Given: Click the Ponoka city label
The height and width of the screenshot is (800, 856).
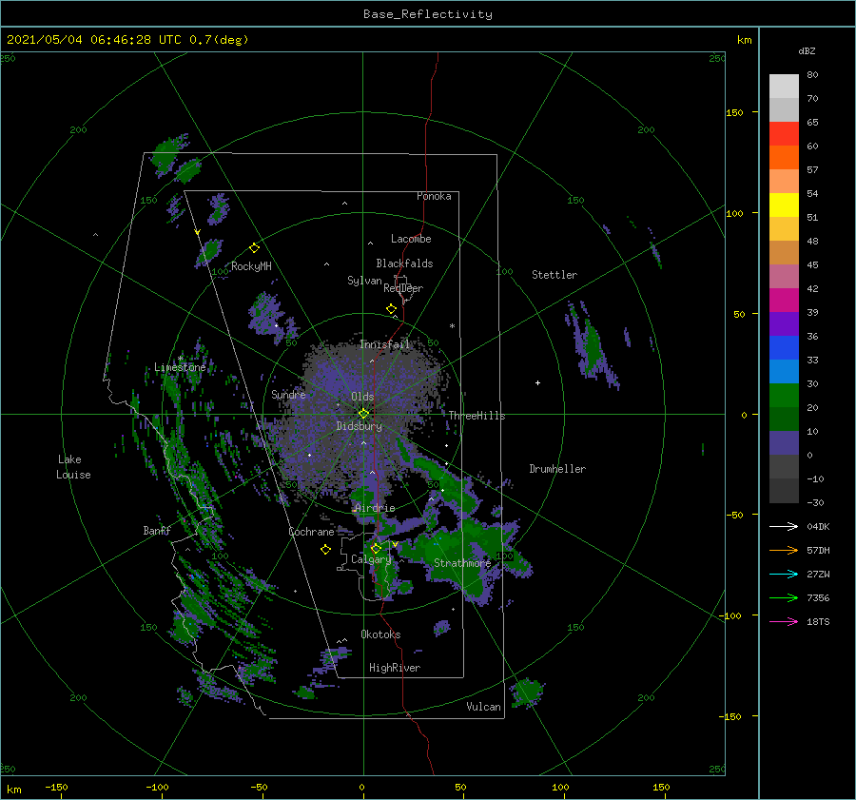Looking at the screenshot, I should pyautogui.click(x=434, y=196).
